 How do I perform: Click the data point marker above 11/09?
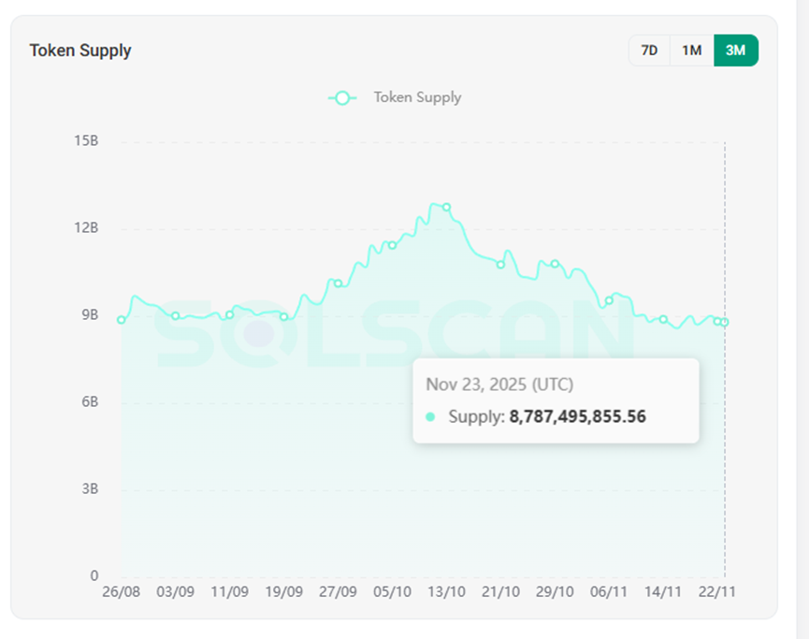coord(230,314)
